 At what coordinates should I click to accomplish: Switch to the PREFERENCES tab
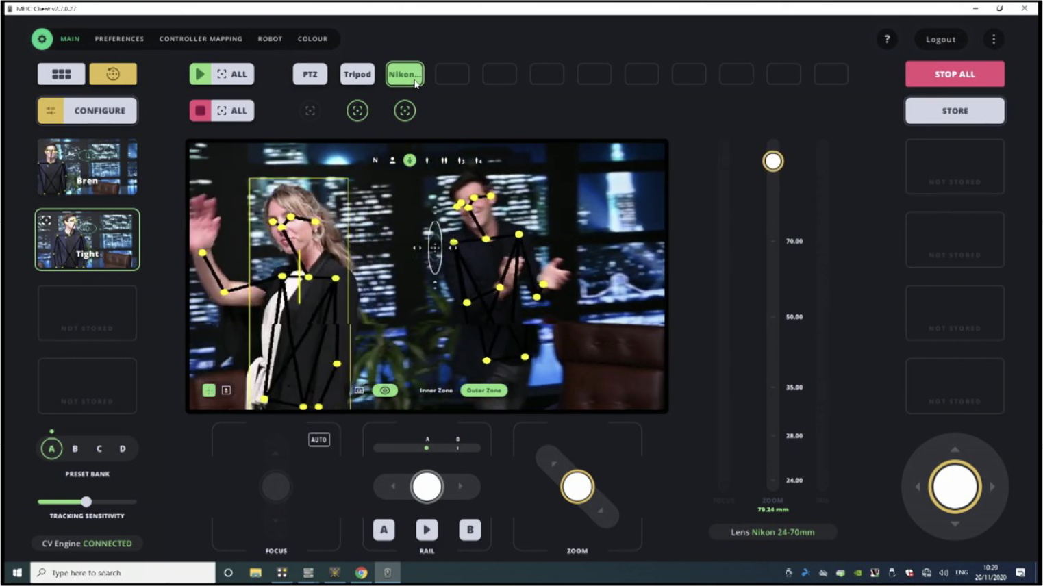[x=119, y=39]
